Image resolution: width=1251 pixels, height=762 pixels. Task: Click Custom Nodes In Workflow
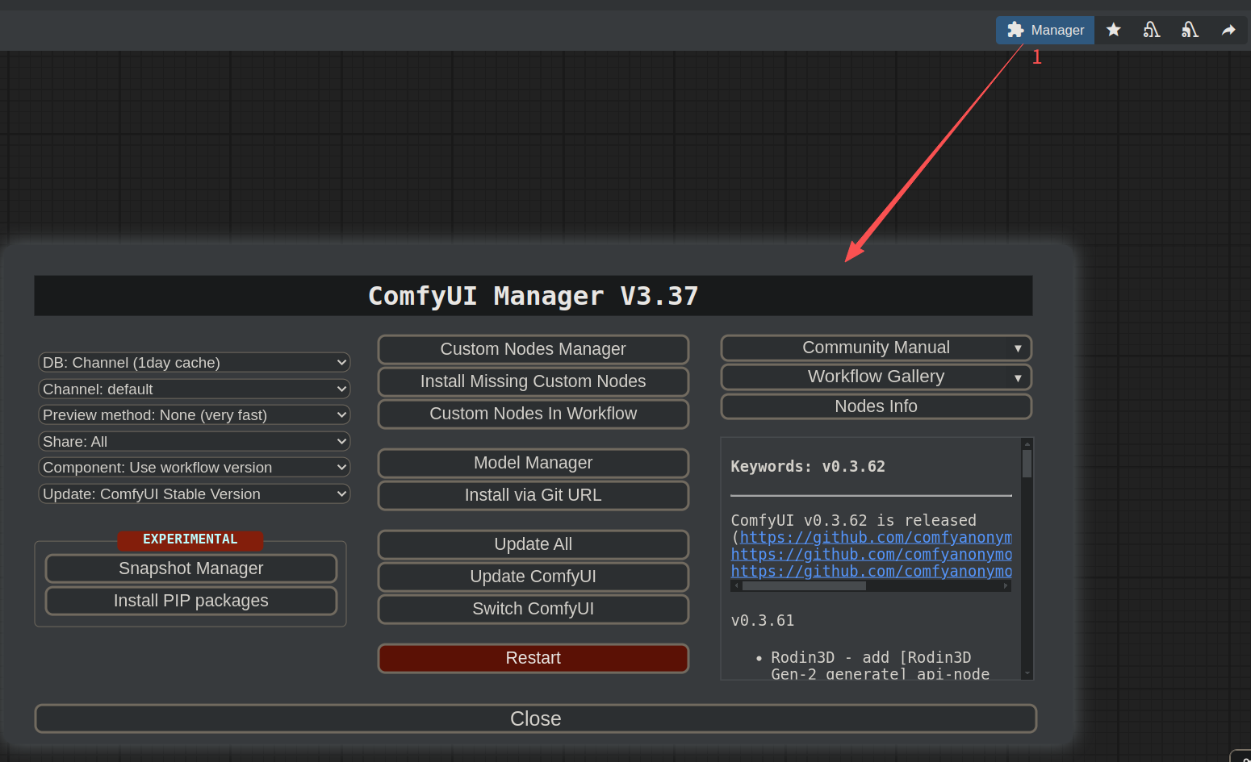533,414
